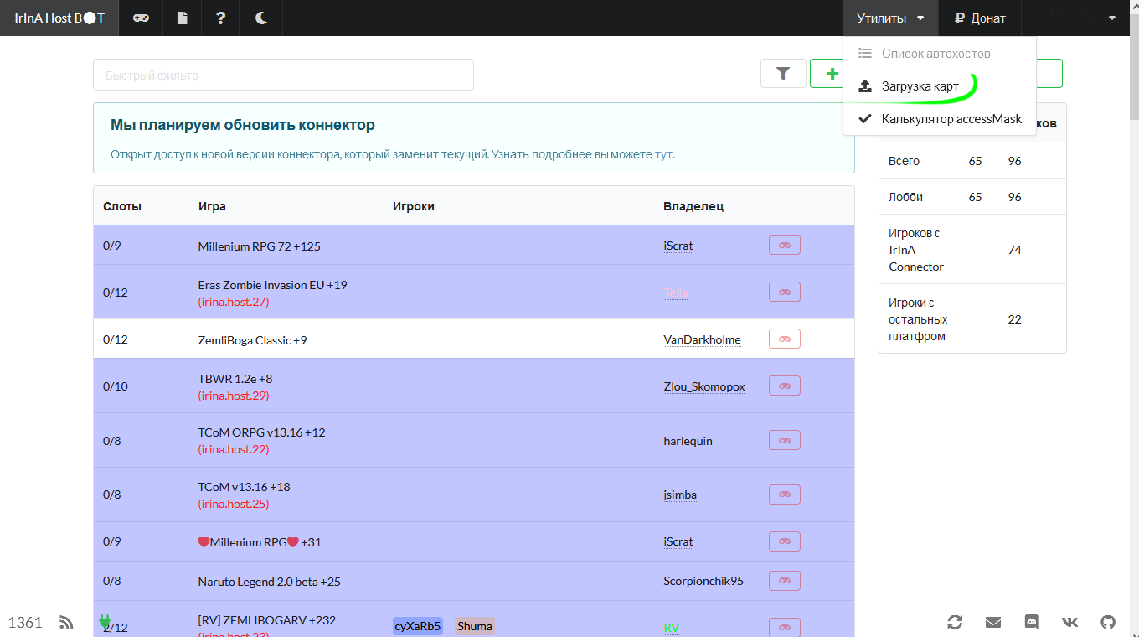Click the refresh arrows icon in the footer
The image size is (1139, 637).
pos(955,622)
